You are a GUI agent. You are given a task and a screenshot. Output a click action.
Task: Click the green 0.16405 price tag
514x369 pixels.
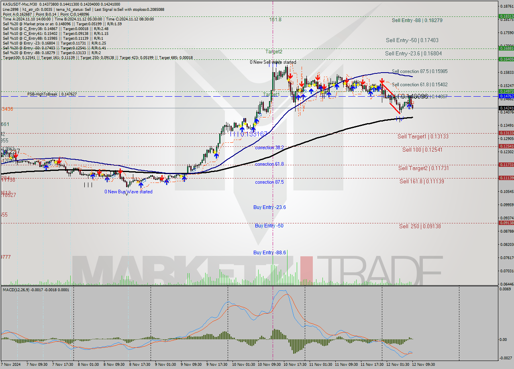point(506,59)
